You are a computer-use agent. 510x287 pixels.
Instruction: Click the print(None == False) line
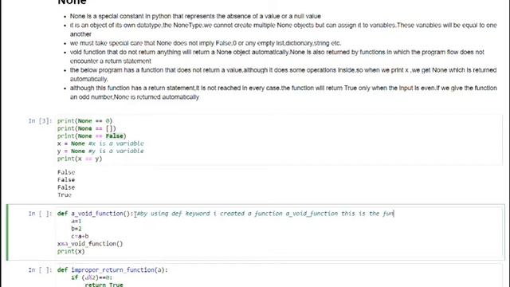(92, 136)
